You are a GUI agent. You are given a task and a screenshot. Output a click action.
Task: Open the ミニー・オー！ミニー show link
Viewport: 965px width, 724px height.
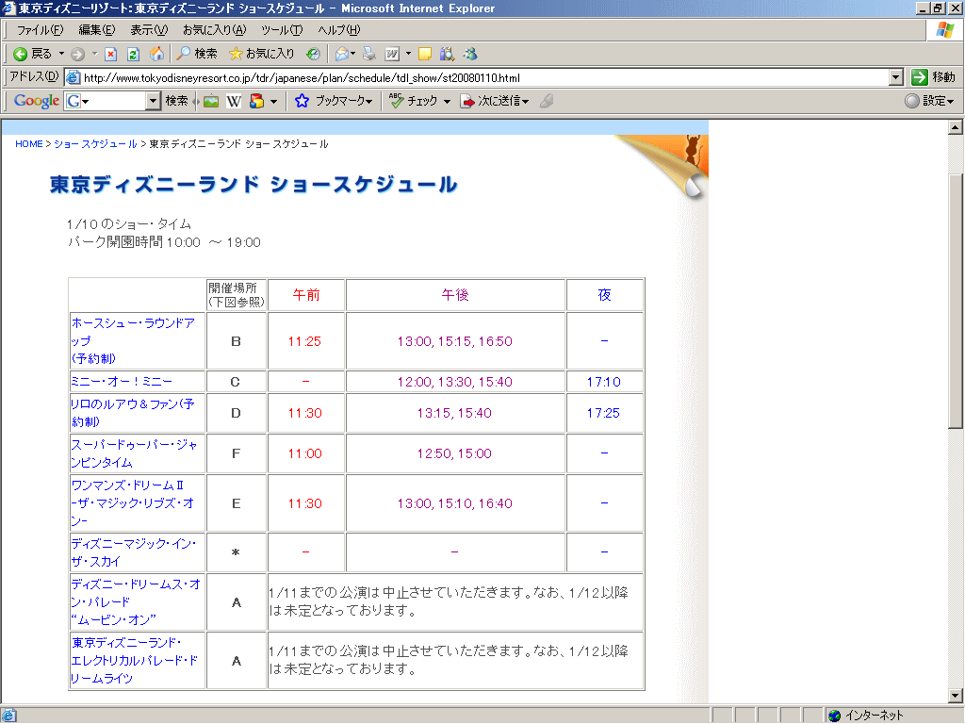point(122,382)
